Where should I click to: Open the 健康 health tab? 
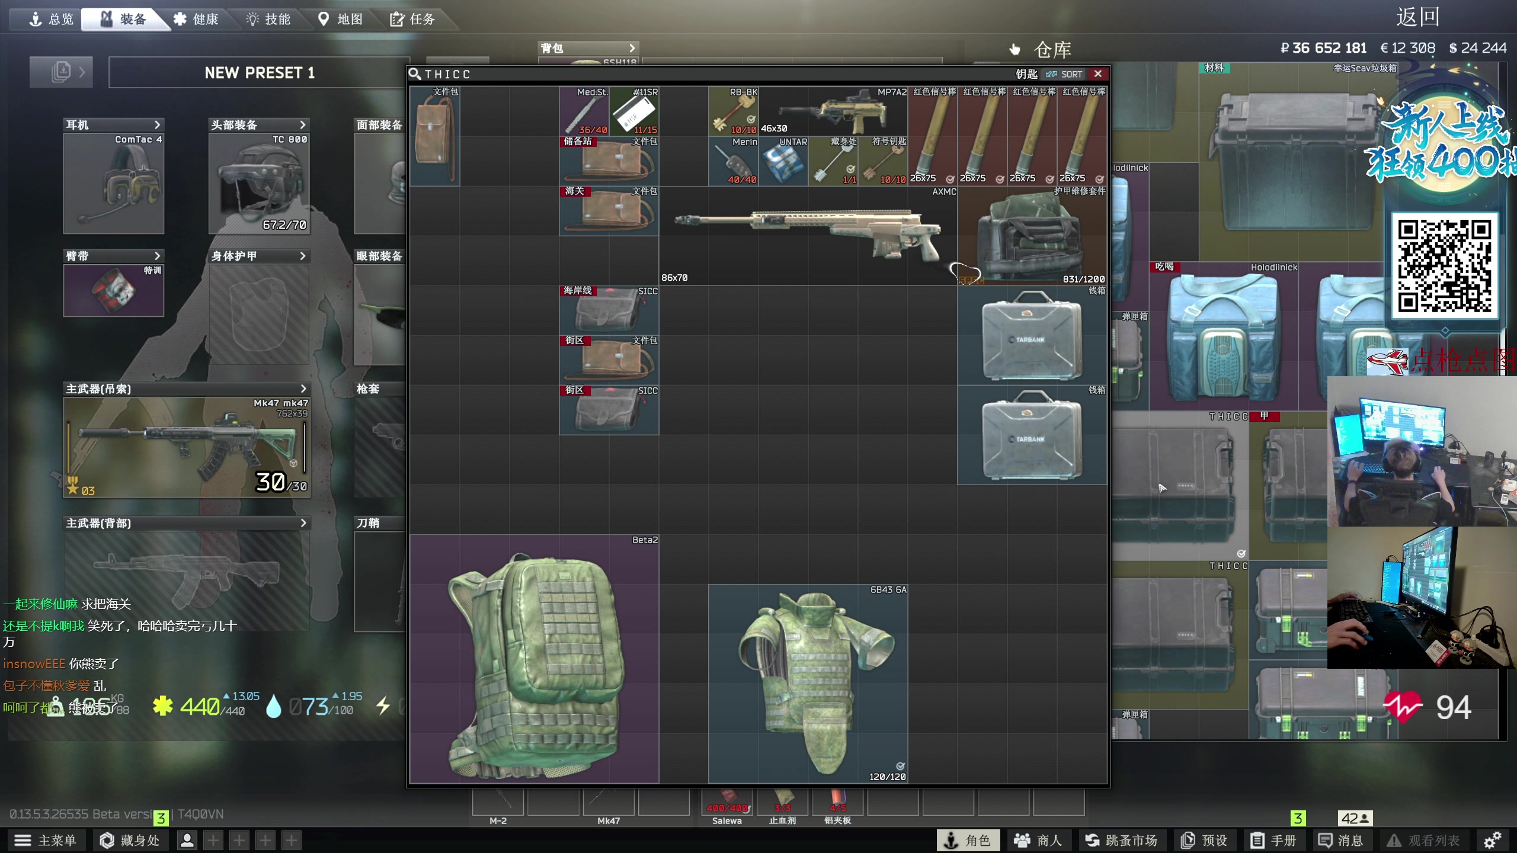point(196,19)
